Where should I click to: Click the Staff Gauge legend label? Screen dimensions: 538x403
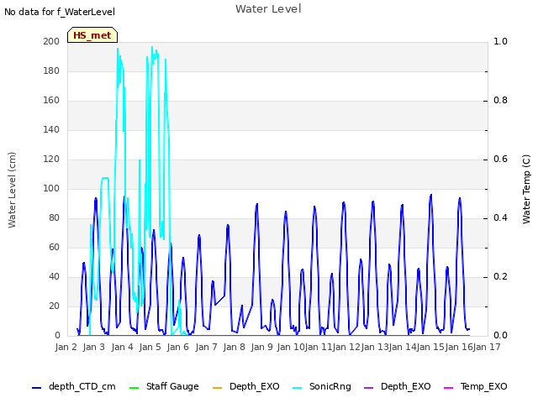point(172,386)
